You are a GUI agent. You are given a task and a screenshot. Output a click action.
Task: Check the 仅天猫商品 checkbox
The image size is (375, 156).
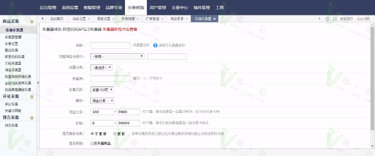92,144
